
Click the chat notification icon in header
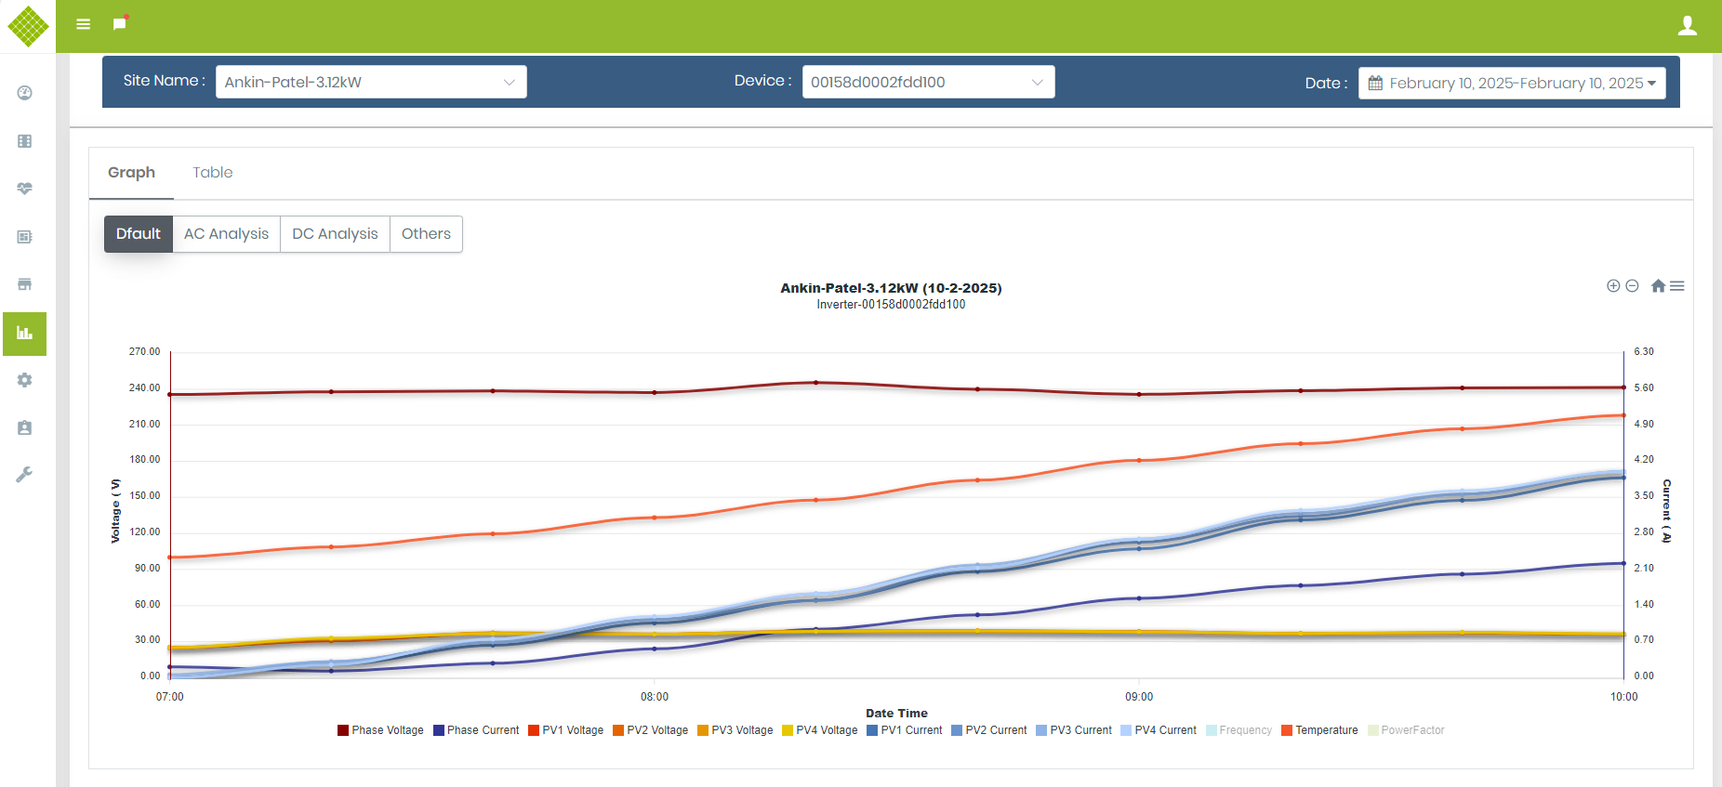pyautogui.click(x=120, y=24)
